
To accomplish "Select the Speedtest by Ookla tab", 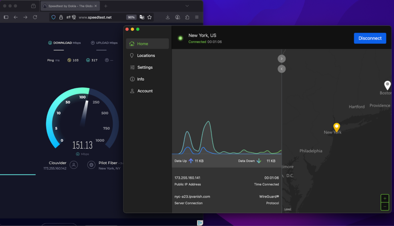I will pyautogui.click(x=70, y=6).
